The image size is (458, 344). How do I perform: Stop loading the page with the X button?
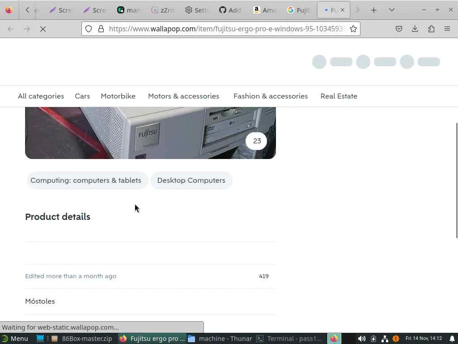pos(42,29)
